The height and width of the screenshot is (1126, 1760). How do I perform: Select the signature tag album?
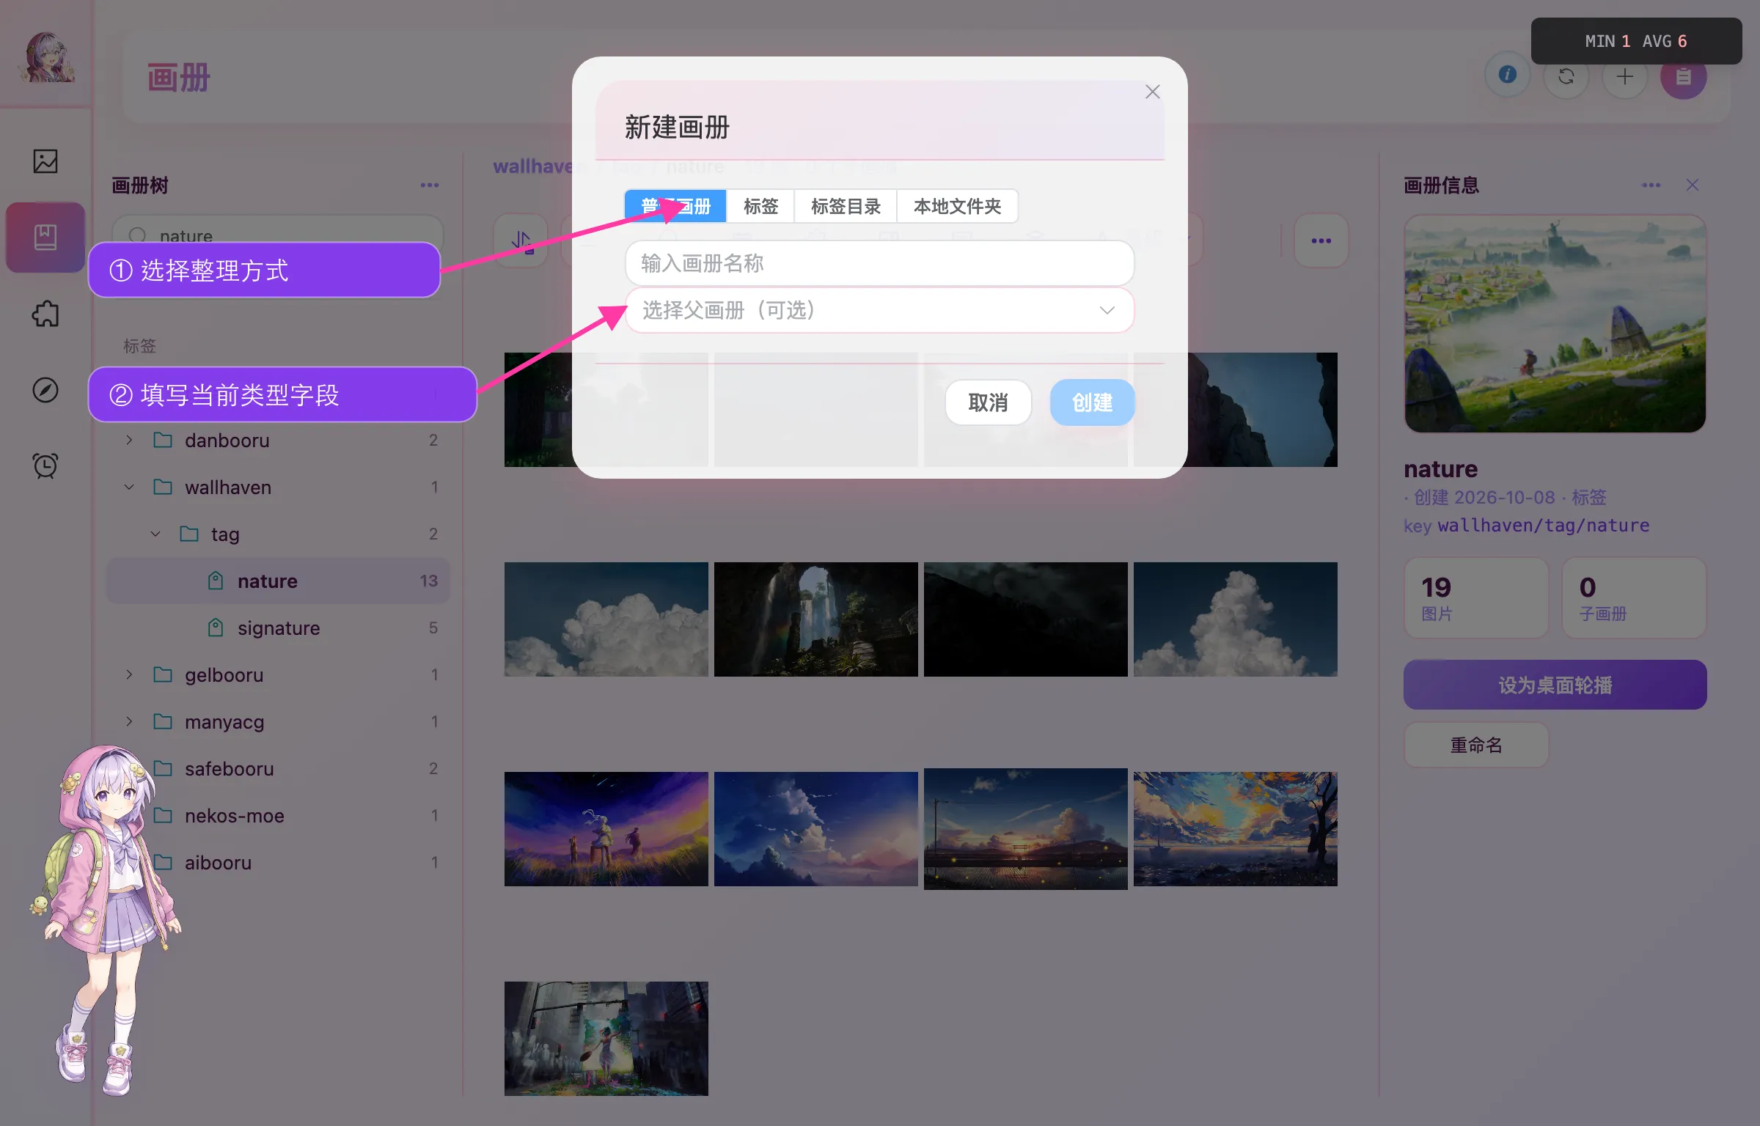pos(279,628)
